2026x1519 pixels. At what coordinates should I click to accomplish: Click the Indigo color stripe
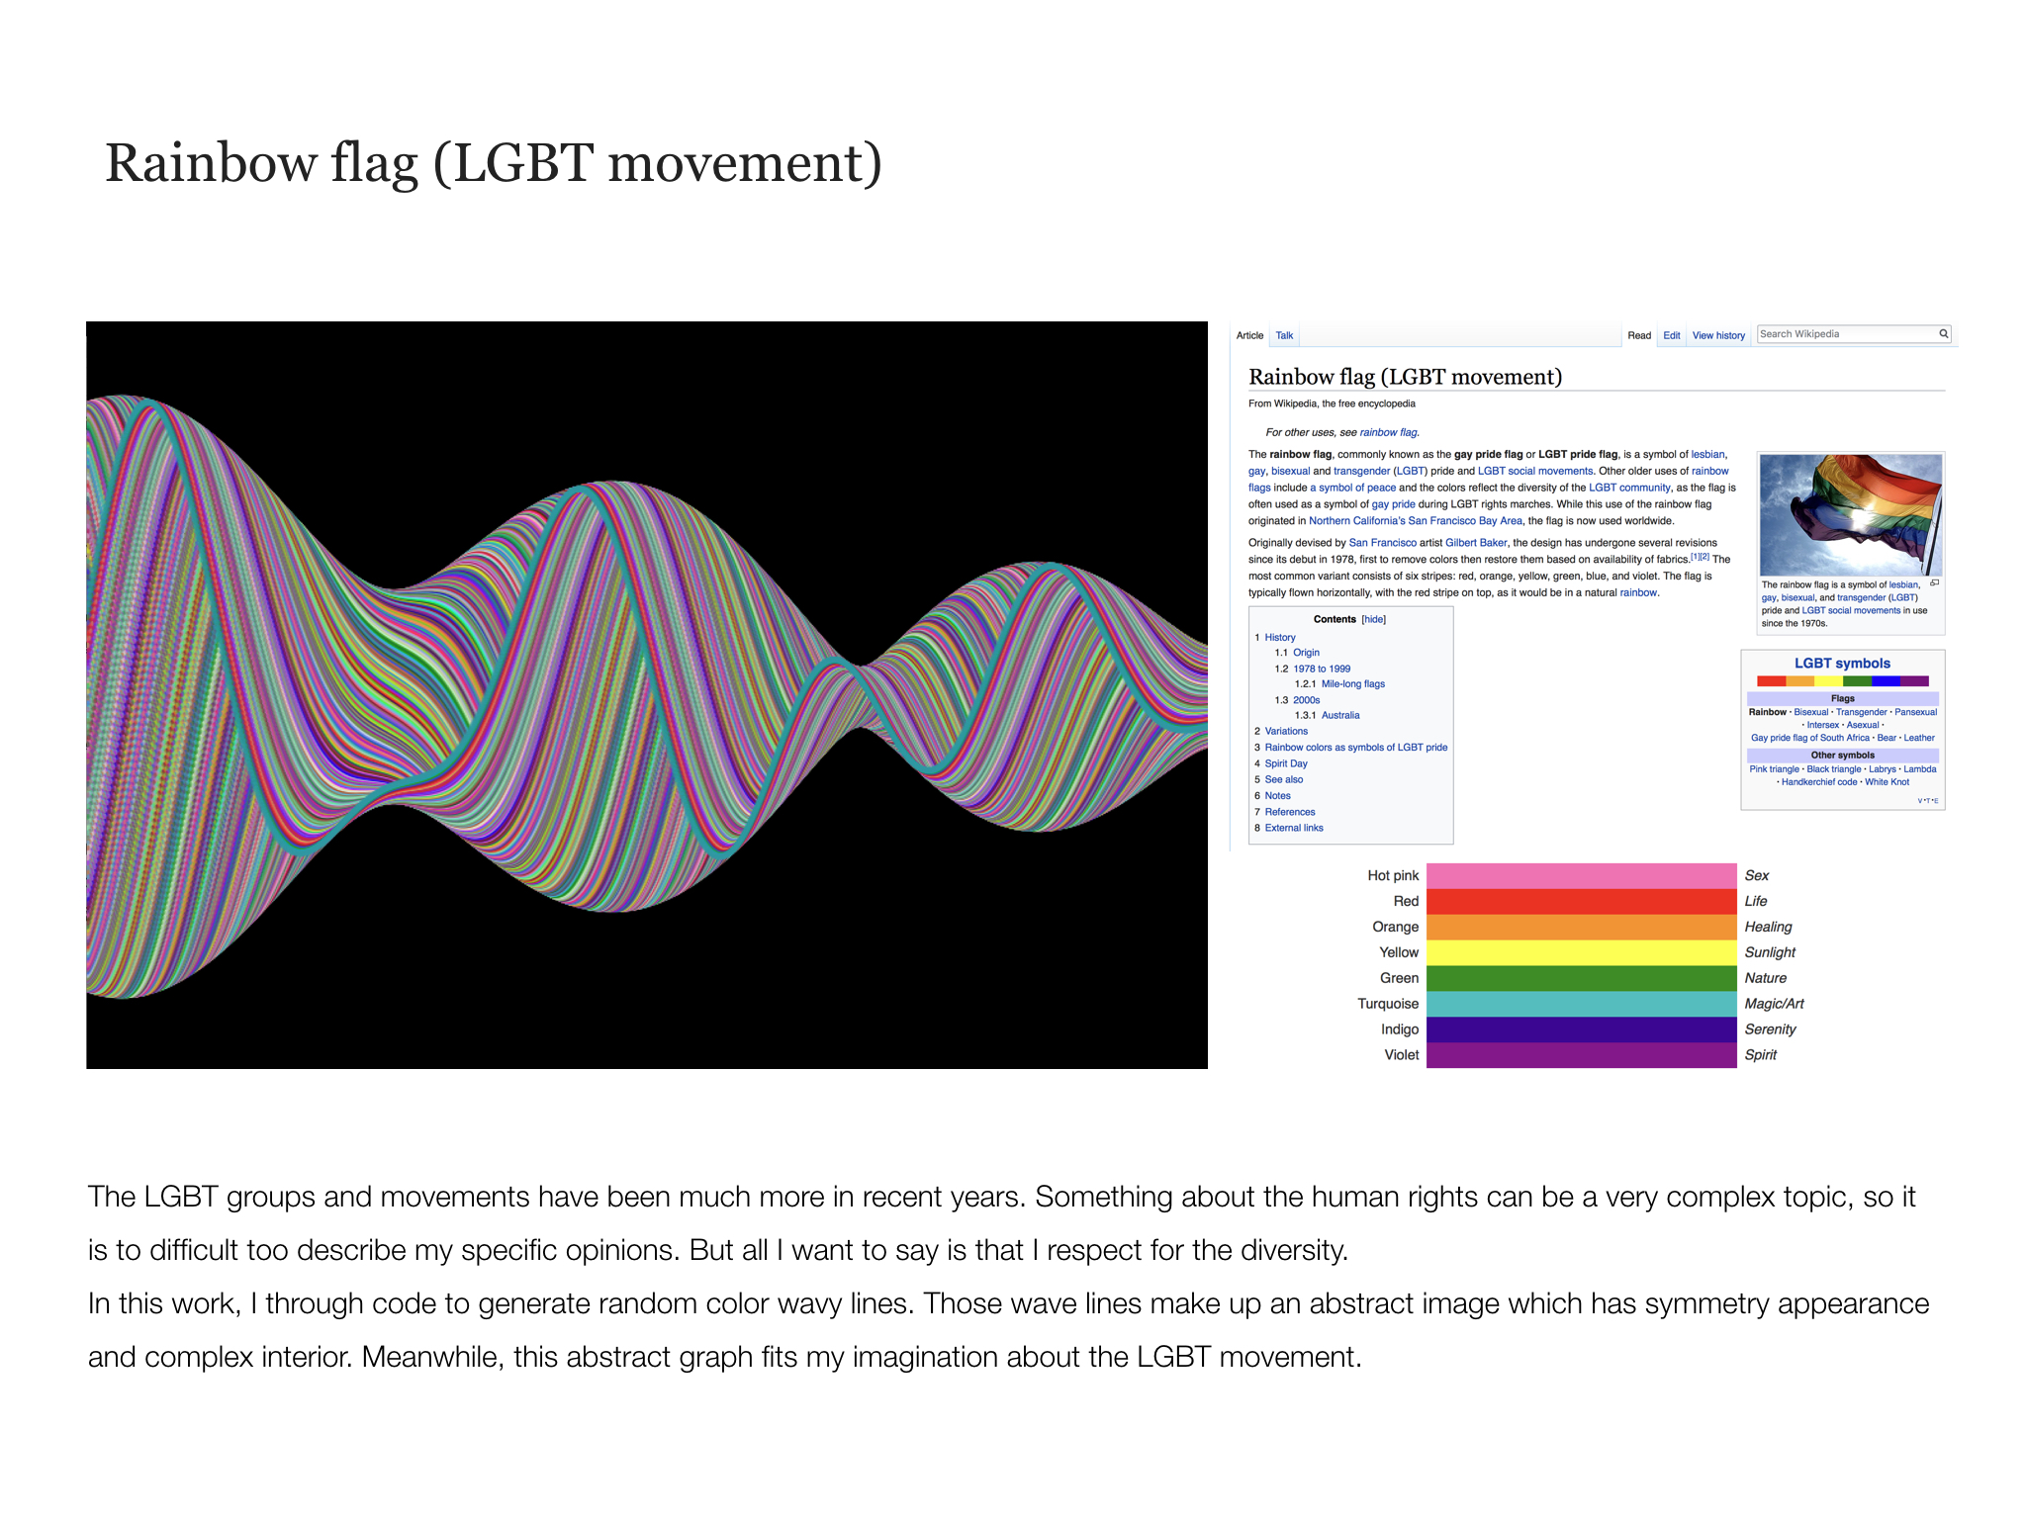pos(1581,1030)
